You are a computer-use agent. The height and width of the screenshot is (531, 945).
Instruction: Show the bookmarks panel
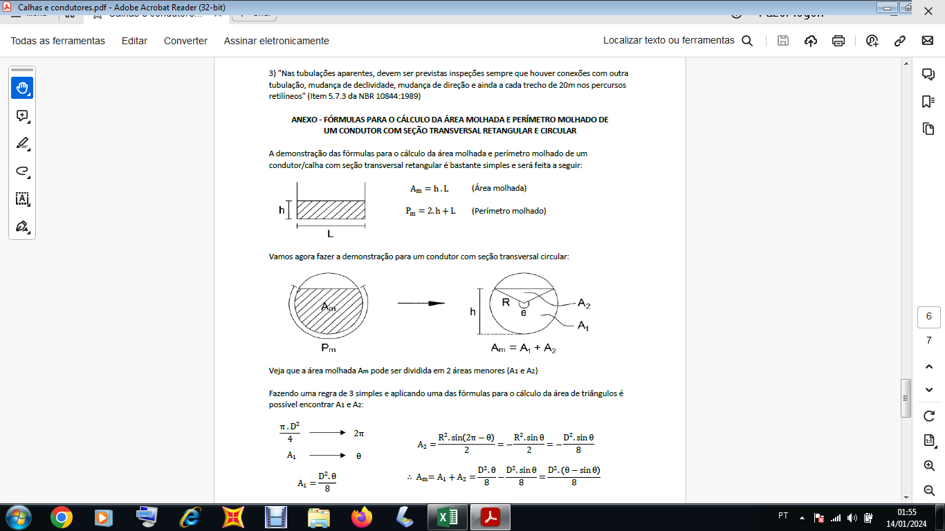point(928,102)
